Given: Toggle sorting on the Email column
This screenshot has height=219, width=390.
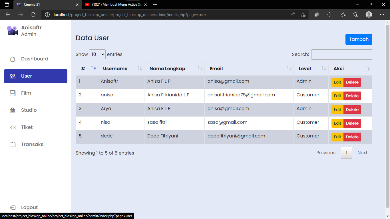Looking at the screenshot, I should click(x=289, y=68).
